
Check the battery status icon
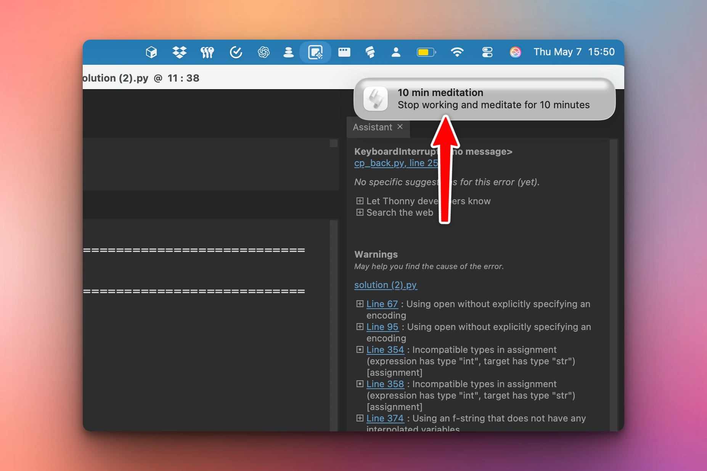pos(426,52)
